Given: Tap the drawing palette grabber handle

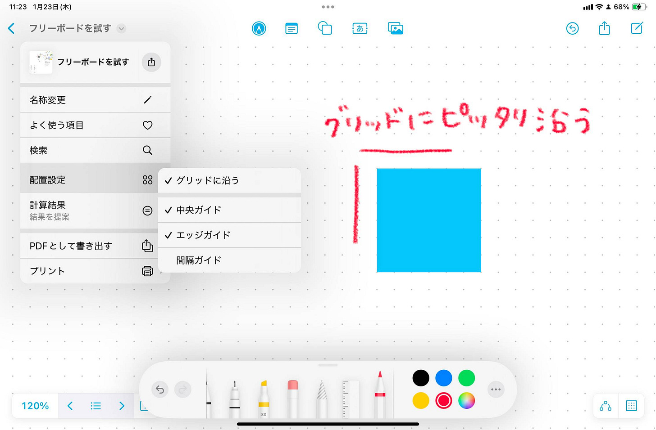Looking at the screenshot, I should 328,365.
